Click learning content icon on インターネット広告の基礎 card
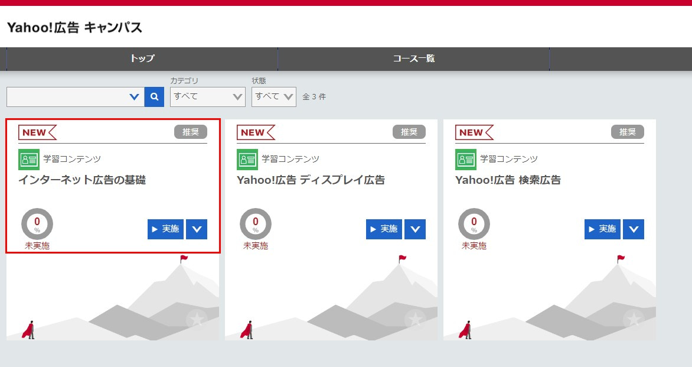Viewport: 692px width, 367px height. [29, 159]
